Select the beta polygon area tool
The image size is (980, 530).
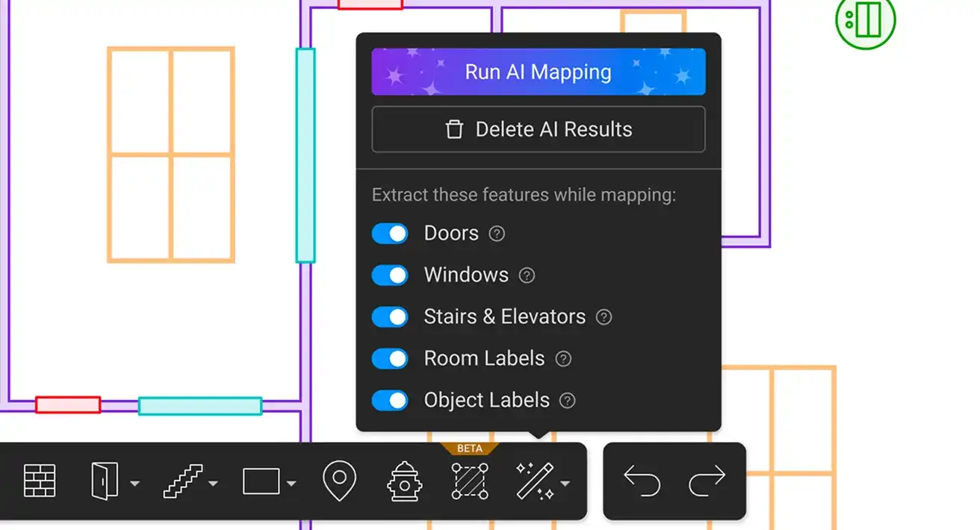(470, 481)
